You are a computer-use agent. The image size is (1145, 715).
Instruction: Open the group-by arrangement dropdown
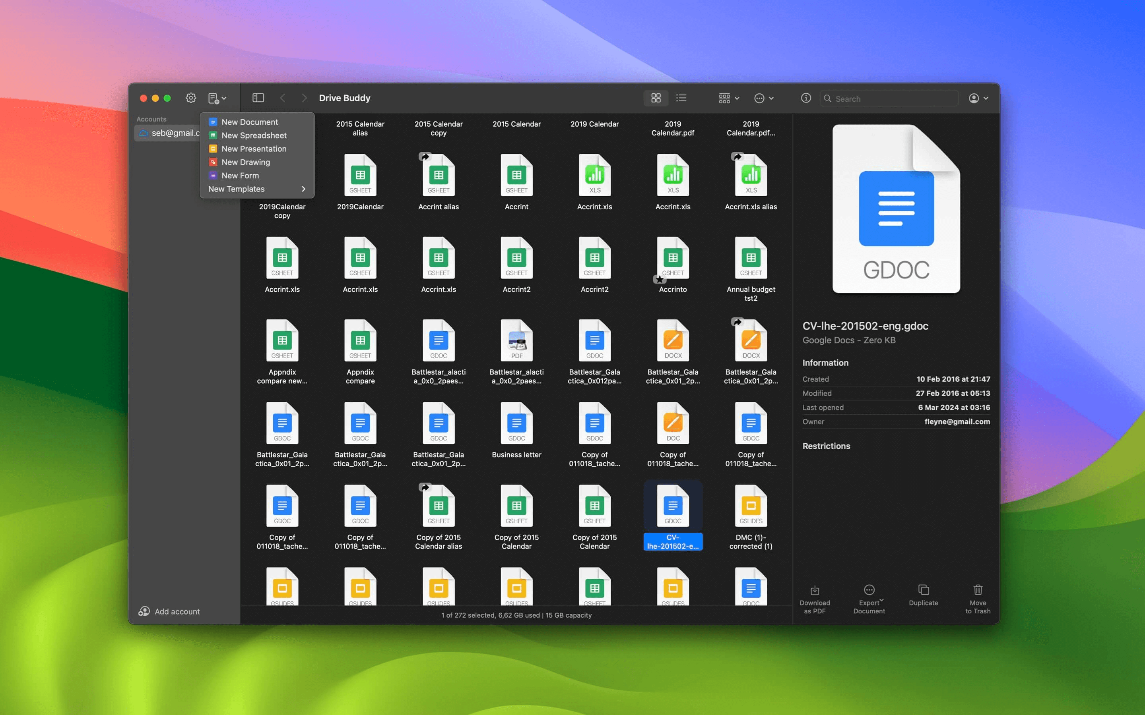(x=728, y=99)
